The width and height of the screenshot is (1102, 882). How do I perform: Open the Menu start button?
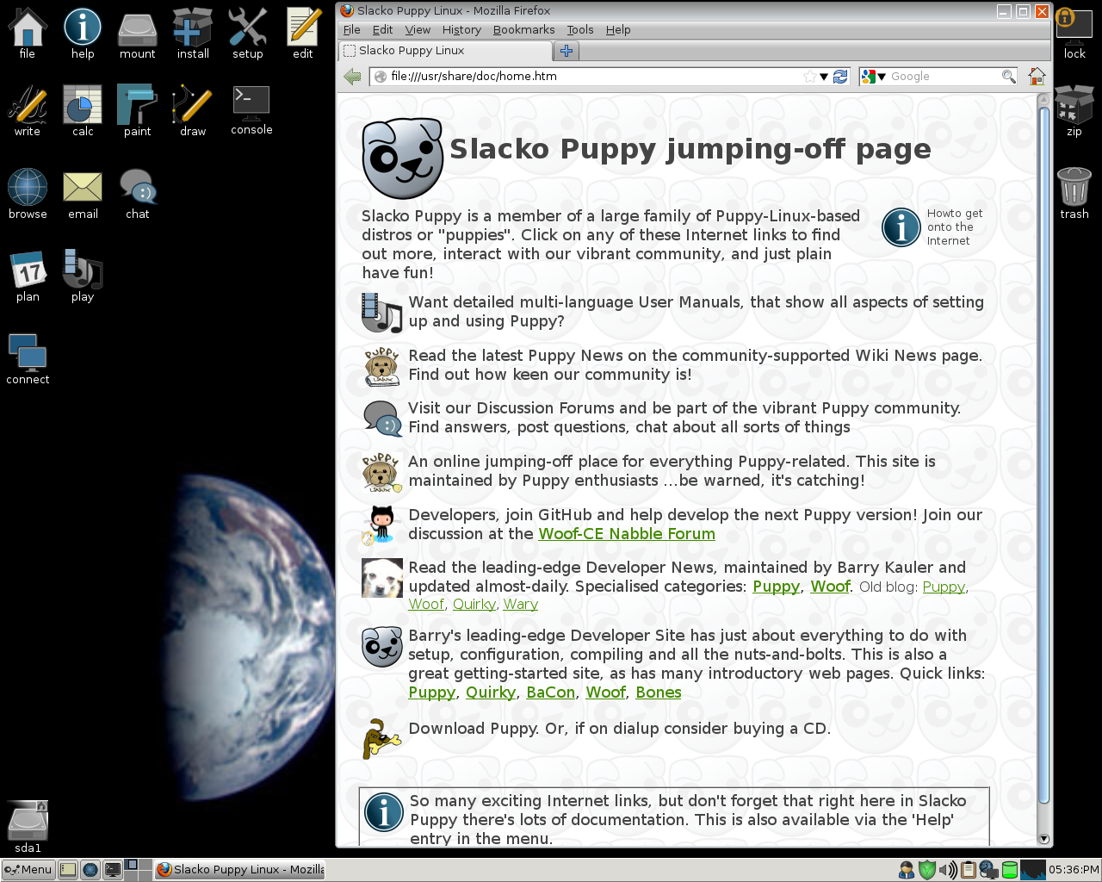(x=28, y=870)
